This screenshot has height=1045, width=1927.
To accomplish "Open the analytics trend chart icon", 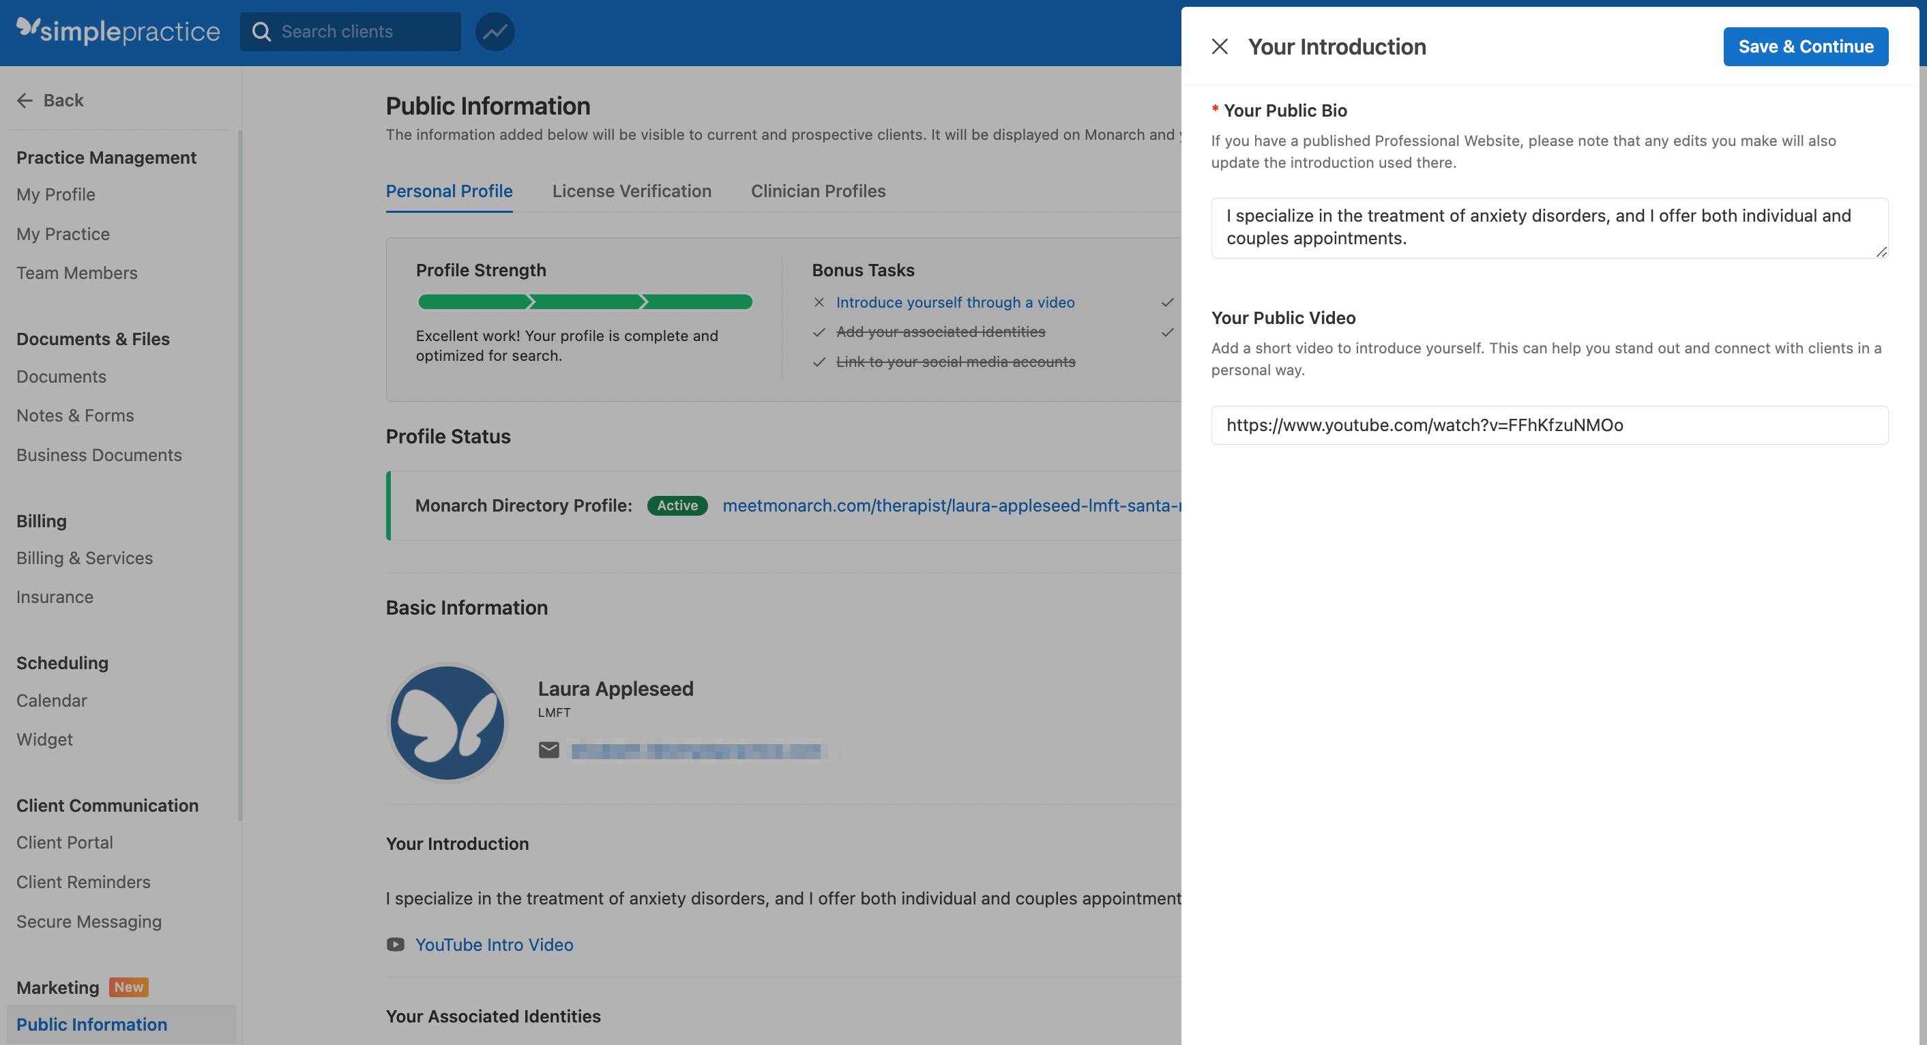I will pyautogui.click(x=495, y=31).
